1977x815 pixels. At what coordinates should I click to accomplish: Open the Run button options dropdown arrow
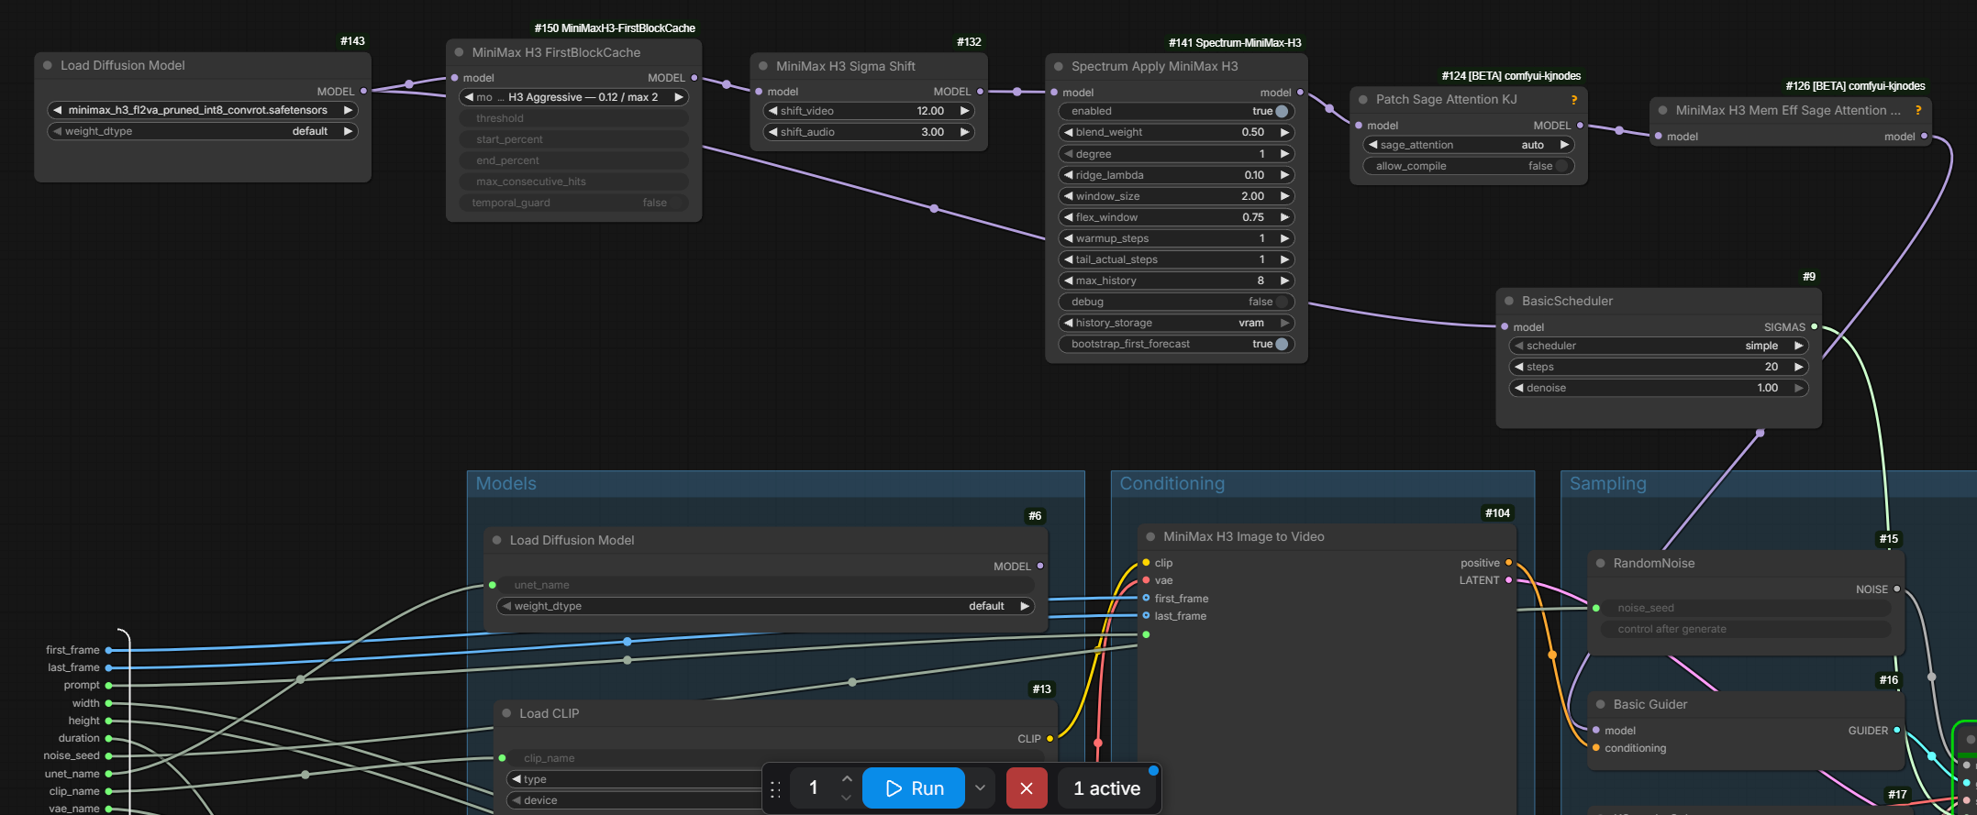tap(980, 788)
